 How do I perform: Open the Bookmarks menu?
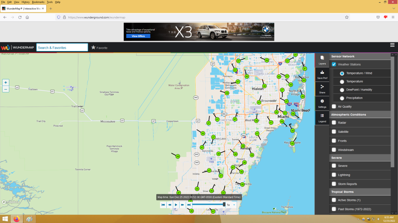click(x=38, y=2)
